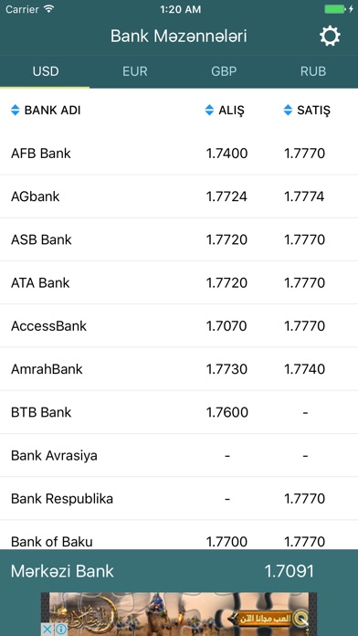Tap the Wi-Fi status icon
This screenshot has height=636, width=358.
coord(48,9)
